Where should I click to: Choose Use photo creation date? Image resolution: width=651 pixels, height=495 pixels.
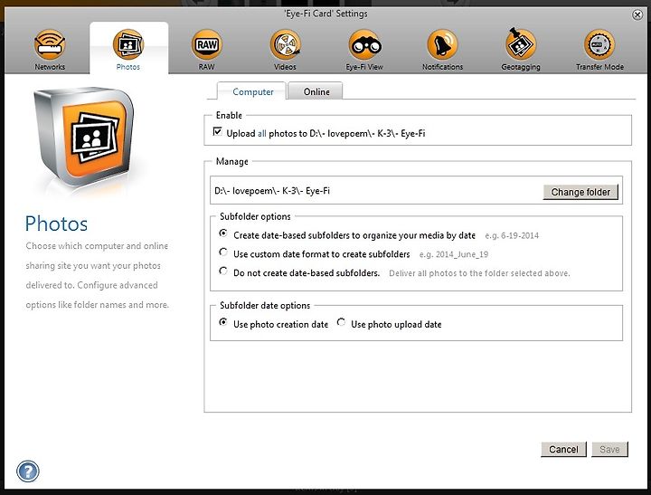point(223,322)
